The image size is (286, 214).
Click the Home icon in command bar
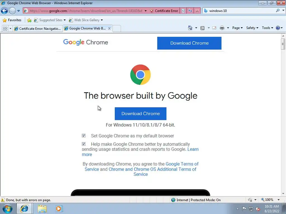coord(190,28)
